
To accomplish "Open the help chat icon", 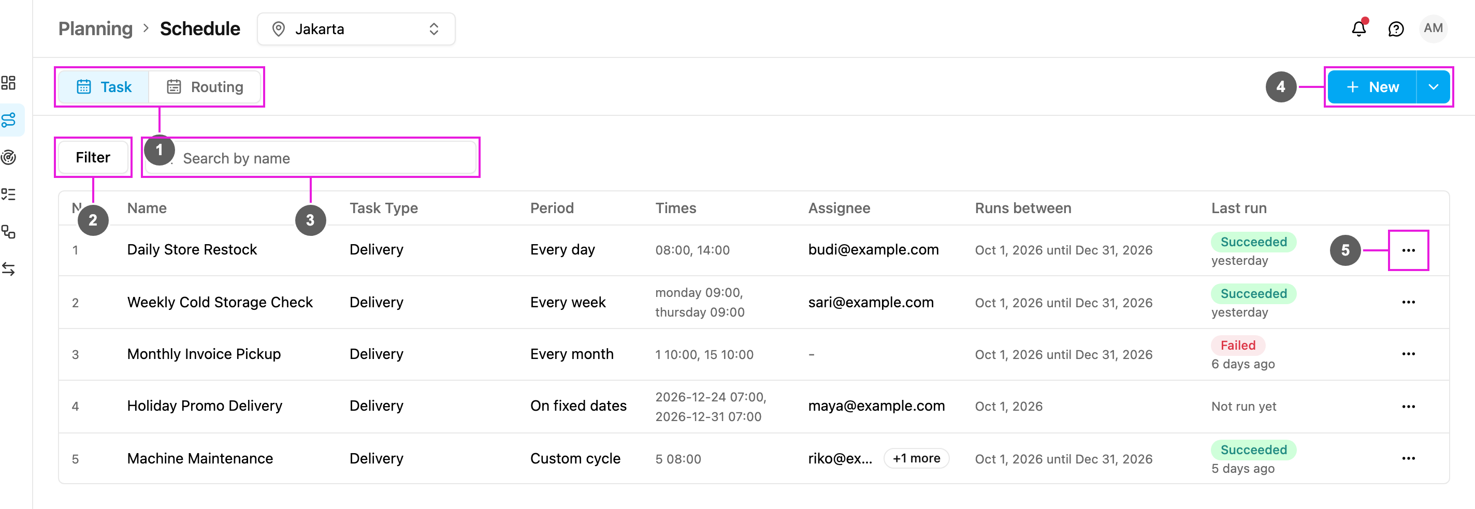I will pyautogui.click(x=1396, y=28).
